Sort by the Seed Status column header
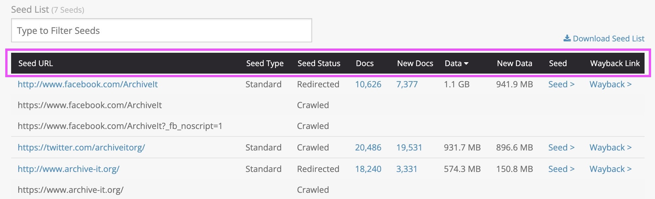This screenshot has width=655, height=199. [x=319, y=64]
